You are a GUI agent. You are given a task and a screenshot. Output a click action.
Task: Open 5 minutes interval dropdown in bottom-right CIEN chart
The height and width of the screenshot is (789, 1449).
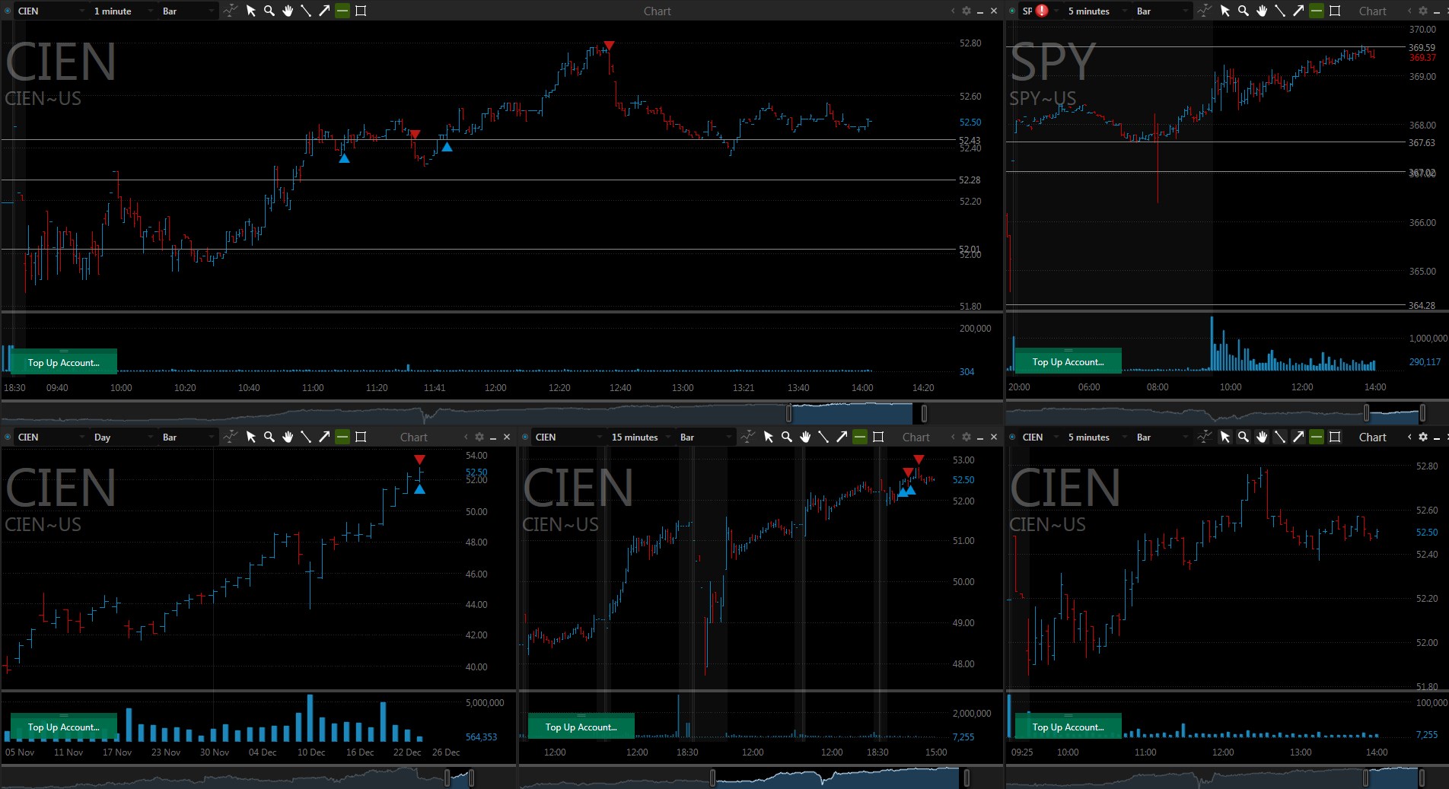[1096, 437]
